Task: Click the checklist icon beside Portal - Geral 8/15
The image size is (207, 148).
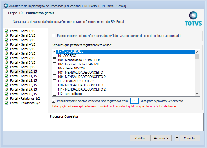Action: click(7, 62)
